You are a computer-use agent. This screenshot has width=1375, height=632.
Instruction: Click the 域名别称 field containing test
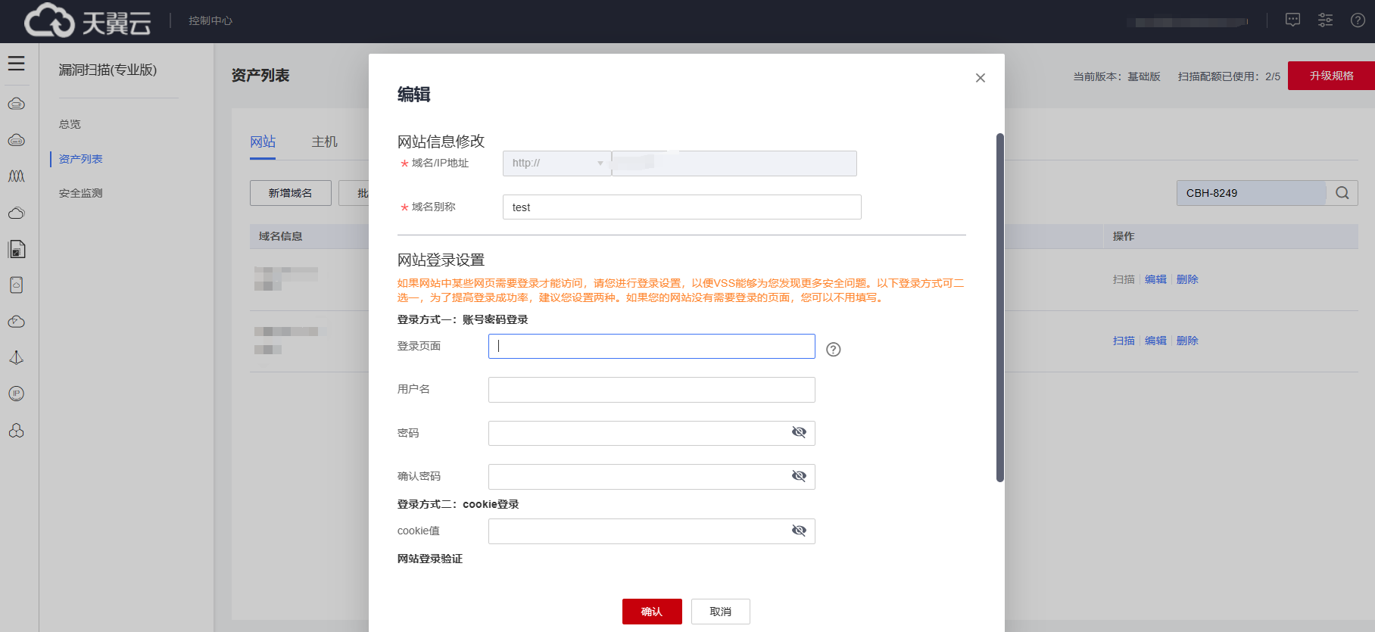682,207
